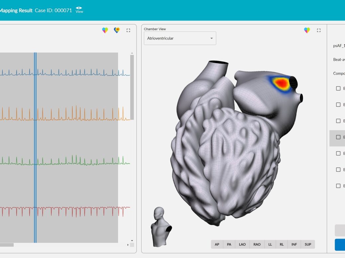345x258 pixels.
Task: Tick the first checkbox in component list
Action: (338, 89)
